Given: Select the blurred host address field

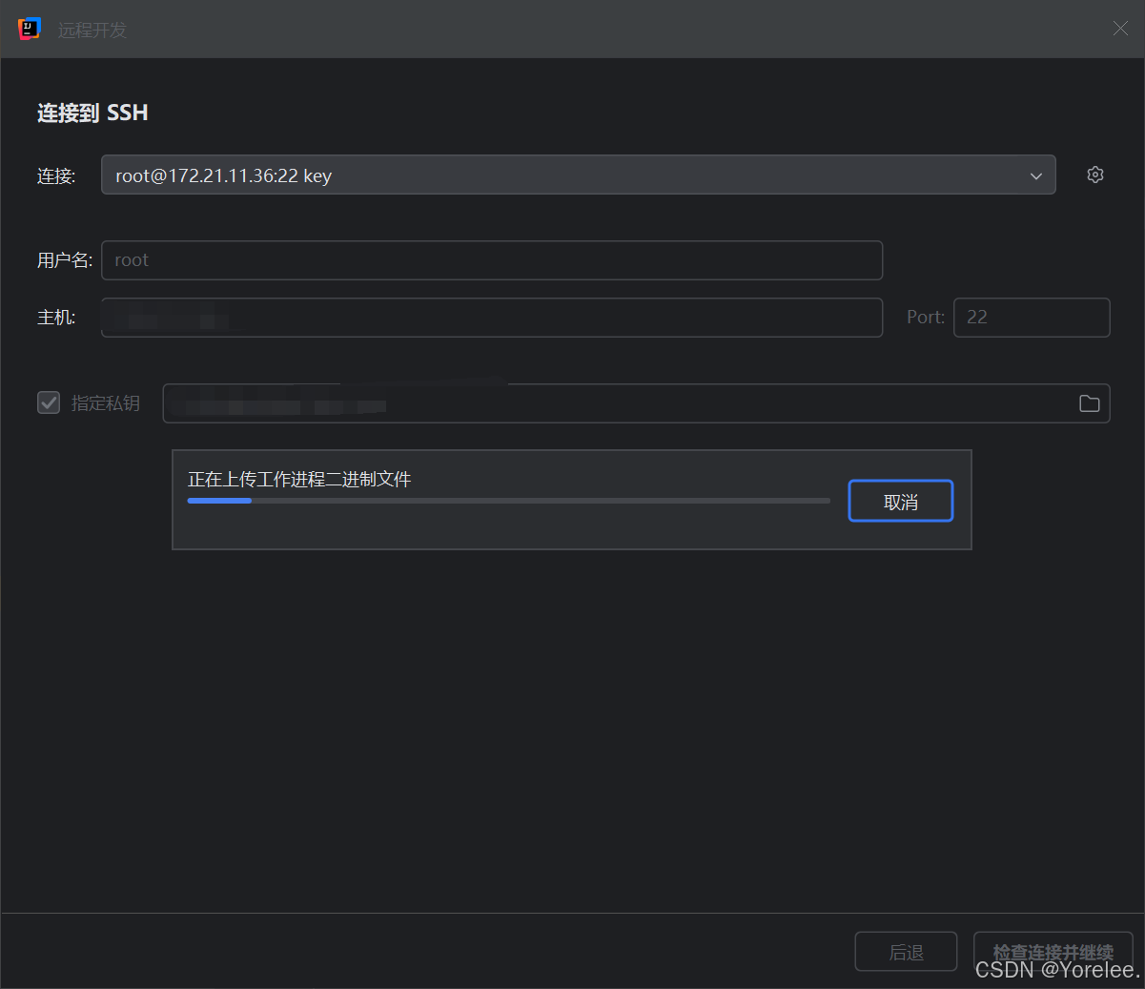Looking at the screenshot, I should point(491,317).
